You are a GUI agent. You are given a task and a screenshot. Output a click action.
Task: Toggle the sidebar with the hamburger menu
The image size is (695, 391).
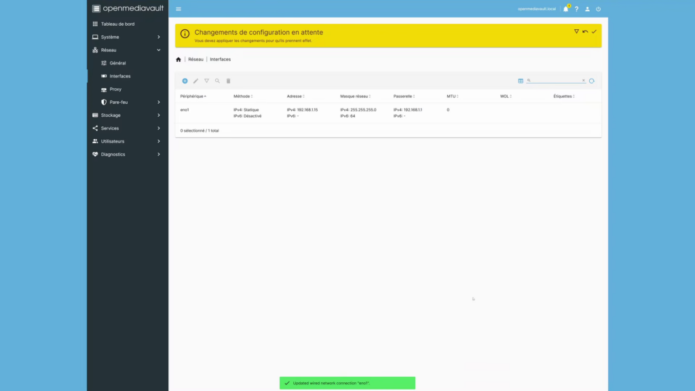[179, 9]
